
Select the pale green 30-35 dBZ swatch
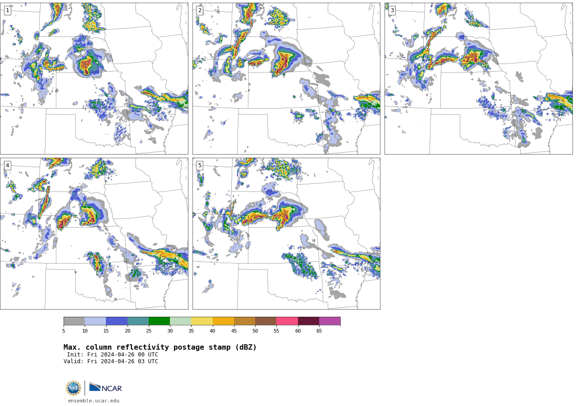(x=180, y=321)
